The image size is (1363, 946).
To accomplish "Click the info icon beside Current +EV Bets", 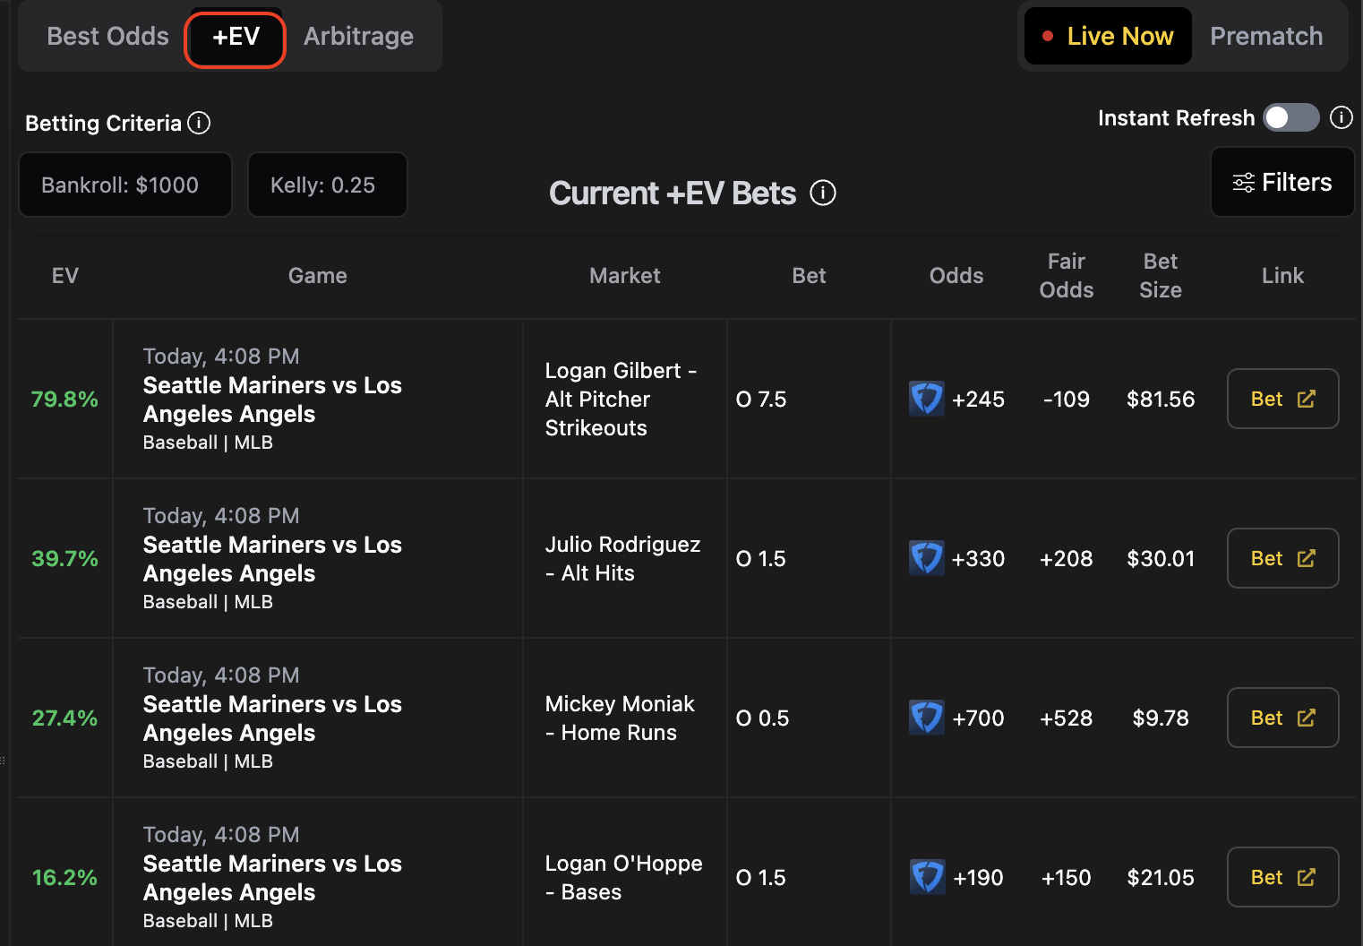I will tap(823, 193).
